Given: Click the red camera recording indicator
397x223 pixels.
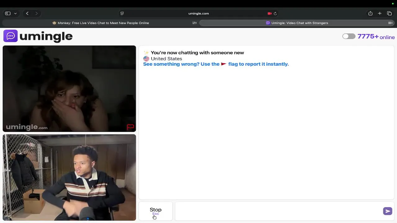Looking at the screenshot, I should 270,13.
